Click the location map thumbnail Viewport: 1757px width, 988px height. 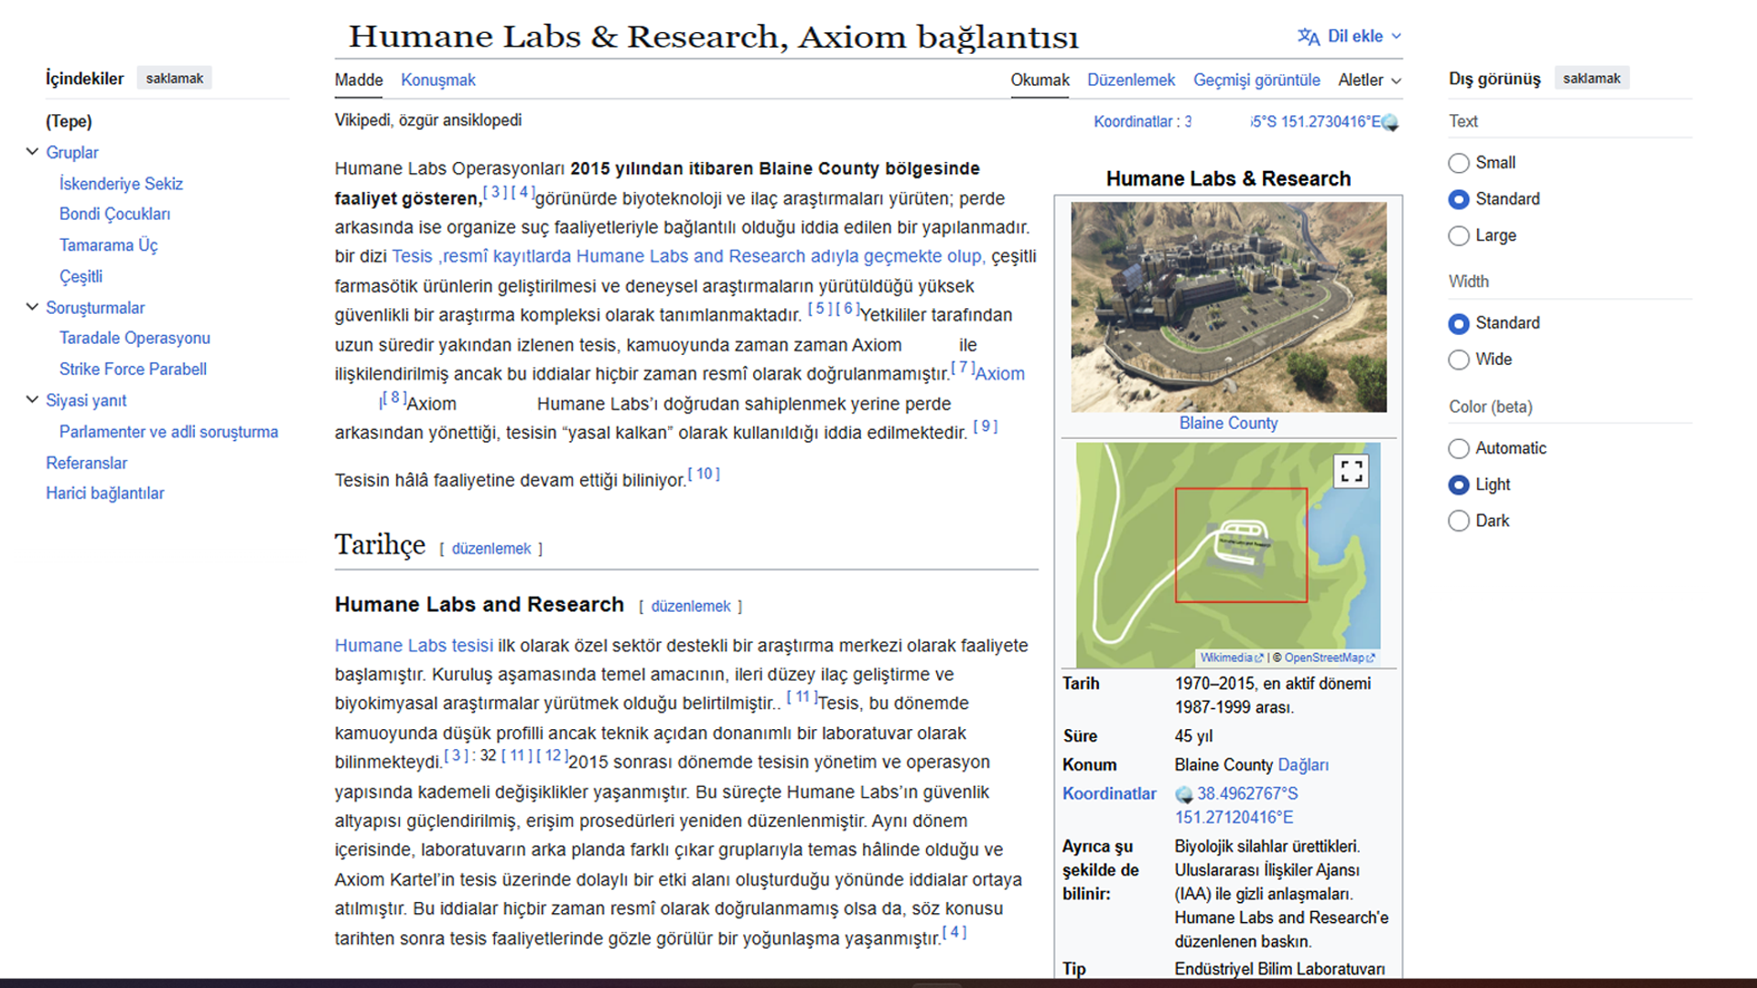pos(1228,555)
